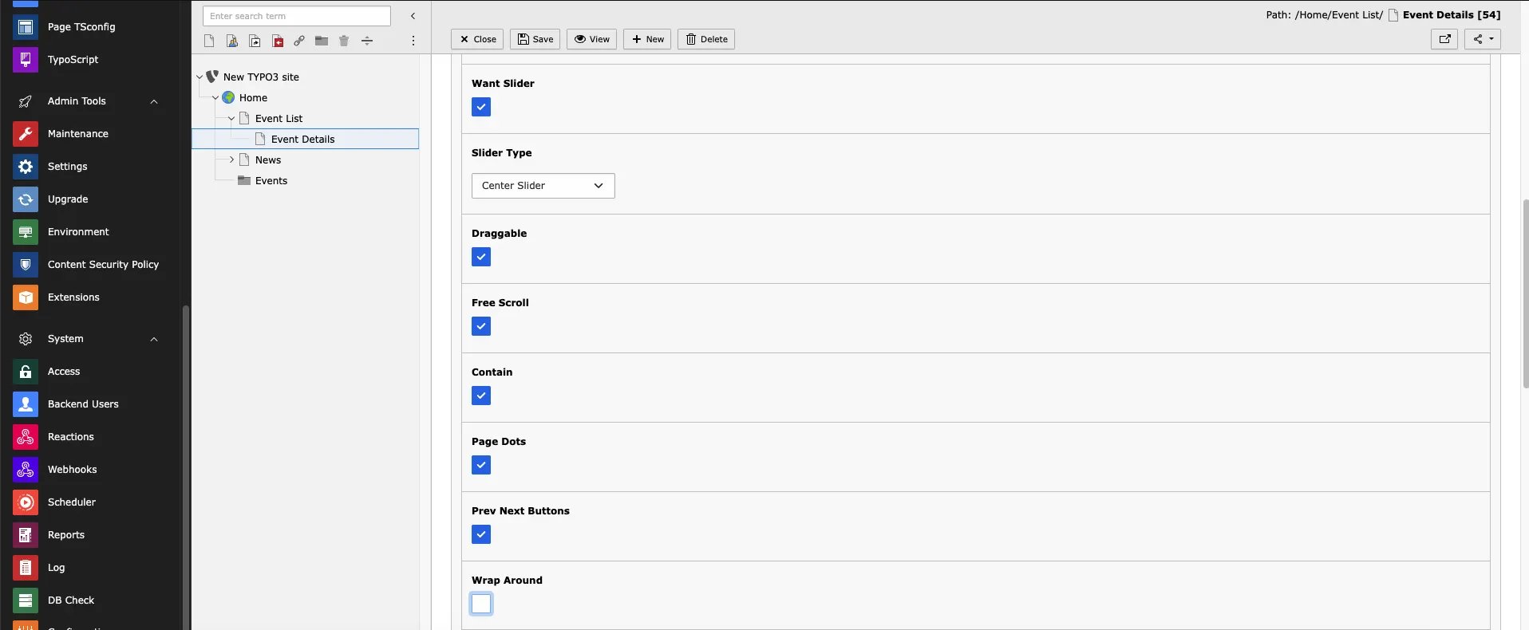The width and height of the screenshot is (1529, 630).
Task: Click the Delete button
Action: pos(706,39)
